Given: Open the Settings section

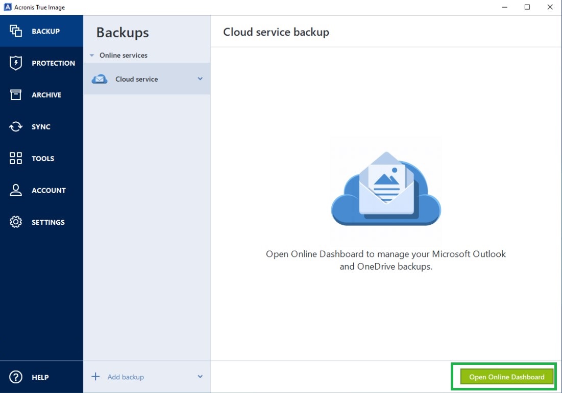Looking at the screenshot, I should (x=41, y=222).
